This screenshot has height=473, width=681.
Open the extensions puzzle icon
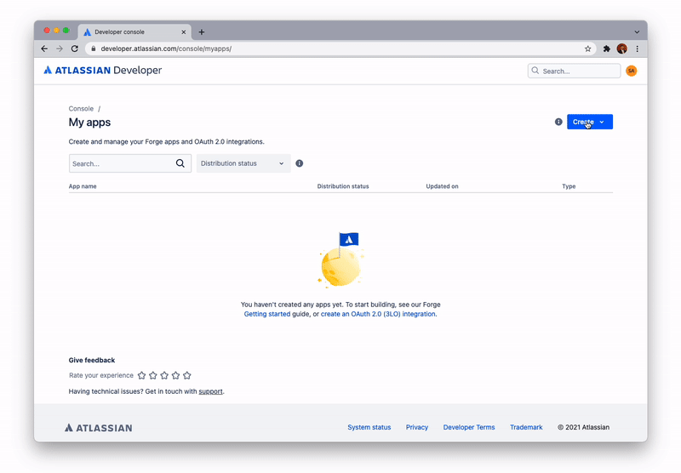(x=607, y=48)
